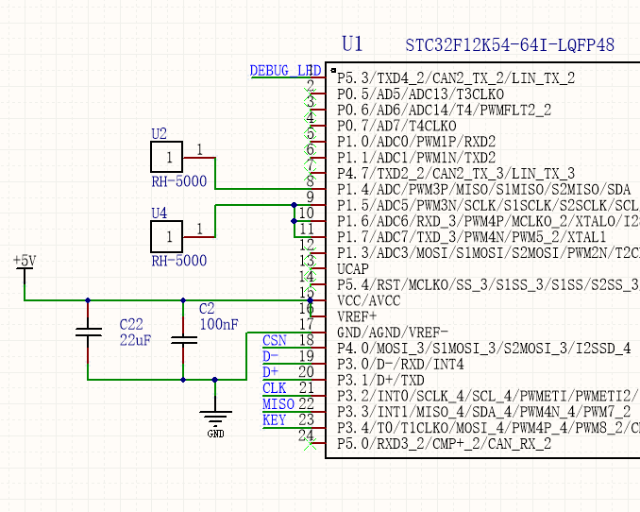This screenshot has height=512, width=640.
Task: Click pin name P3.1/D+/TXD
Action: point(380,381)
